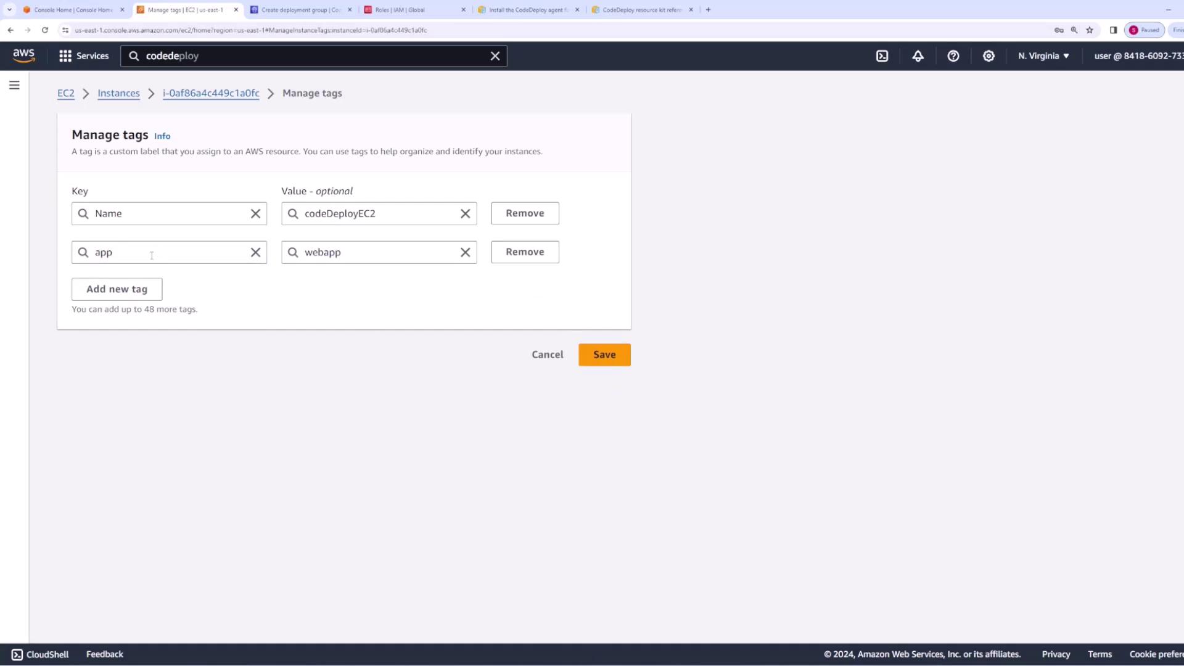Clear the codedeploy search text
The height and width of the screenshot is (666, 1184).
(x=495, y=56)
